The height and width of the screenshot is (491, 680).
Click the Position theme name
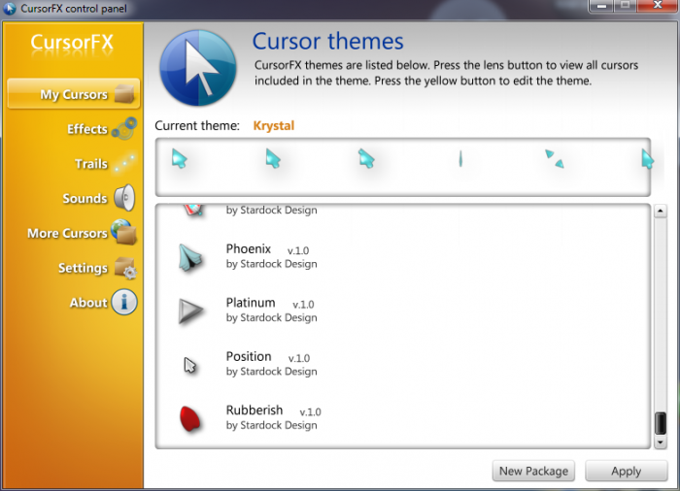point(249,356)
